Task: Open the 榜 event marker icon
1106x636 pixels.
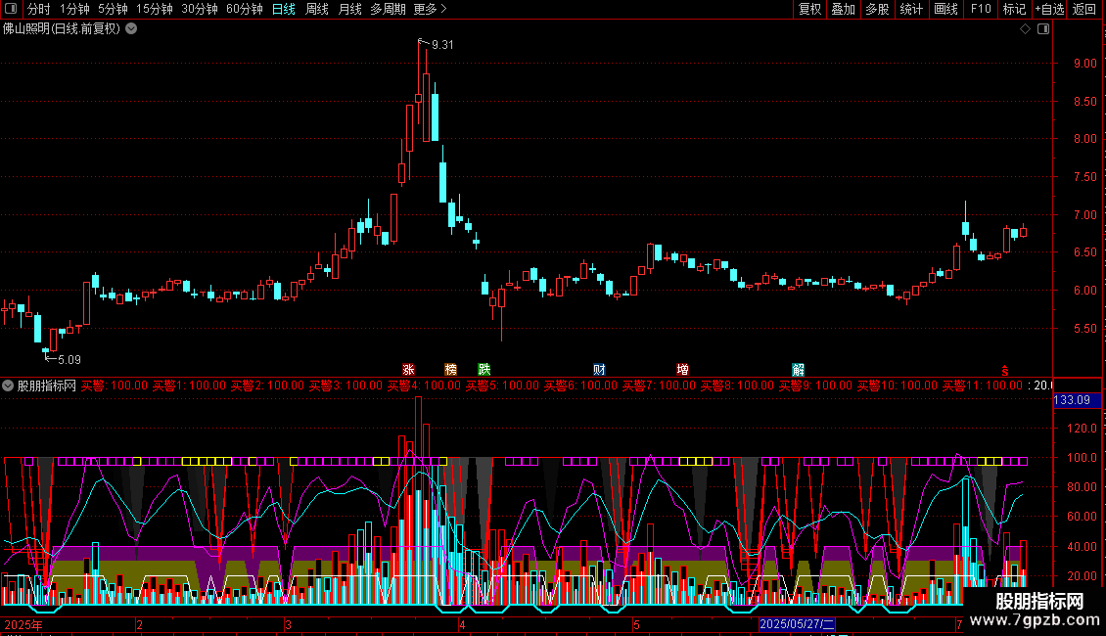Action: click(451, 370)
